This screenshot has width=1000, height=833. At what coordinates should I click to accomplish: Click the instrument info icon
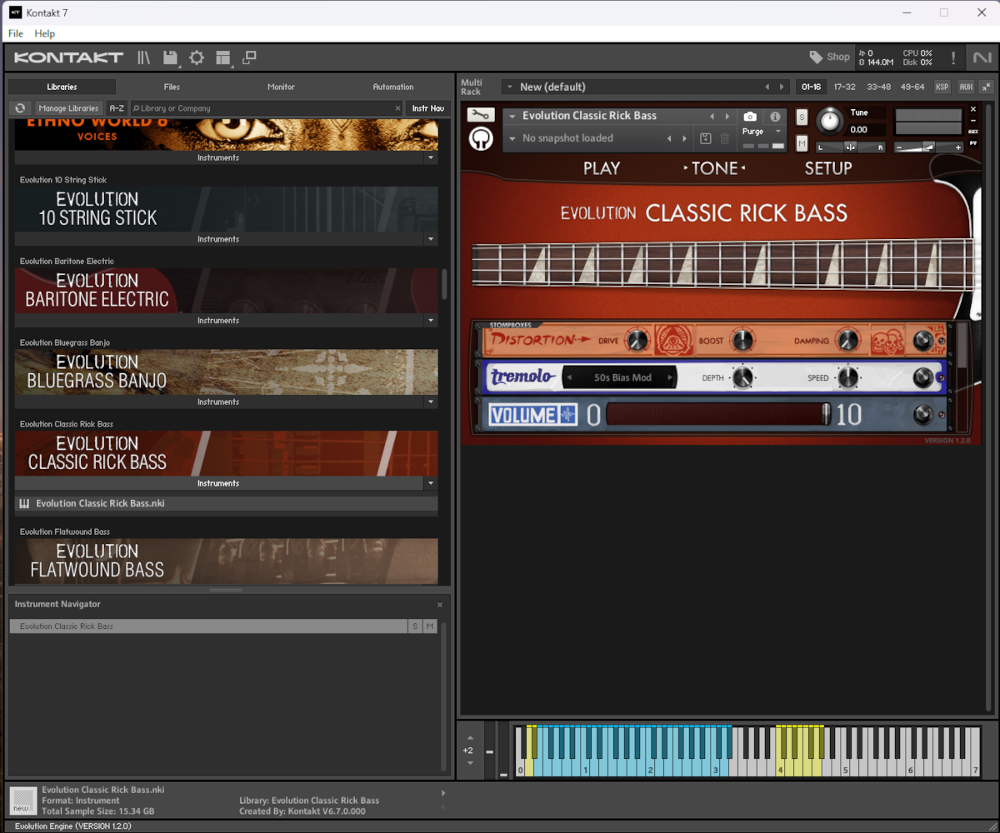click(x=775, y=117)
